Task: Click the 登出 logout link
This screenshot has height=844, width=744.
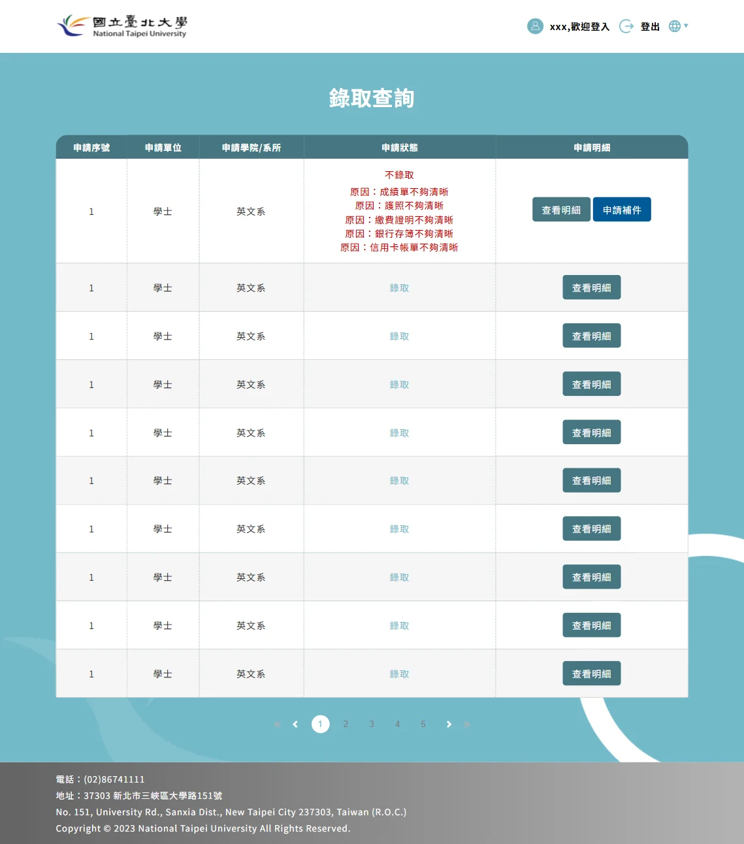Action: click(x=650, y=27)
